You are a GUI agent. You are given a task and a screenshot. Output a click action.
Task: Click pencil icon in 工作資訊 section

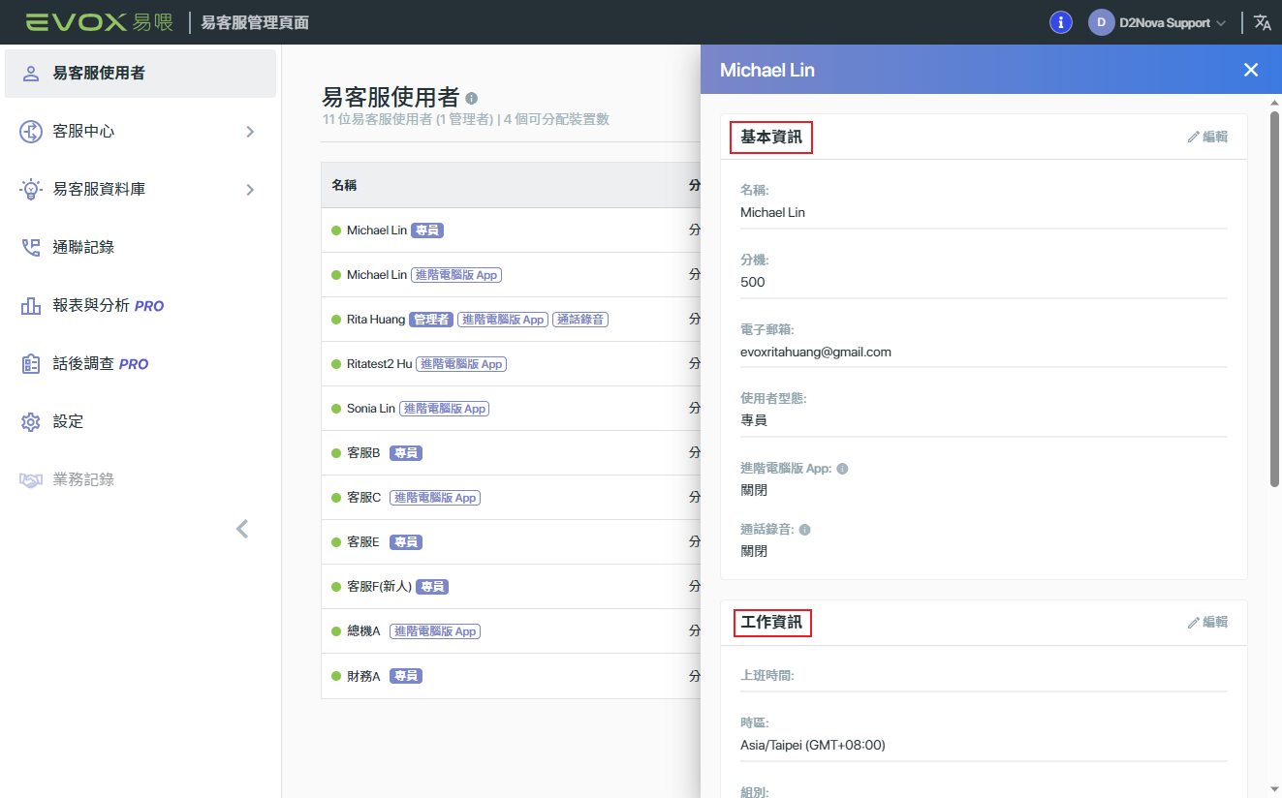click(1193, 623)
